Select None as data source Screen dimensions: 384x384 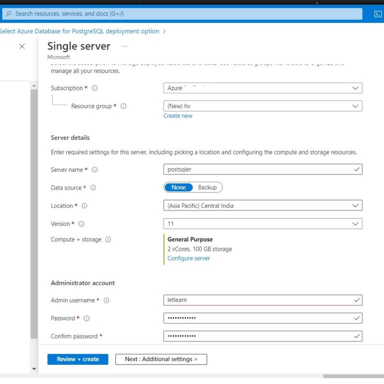178,187
